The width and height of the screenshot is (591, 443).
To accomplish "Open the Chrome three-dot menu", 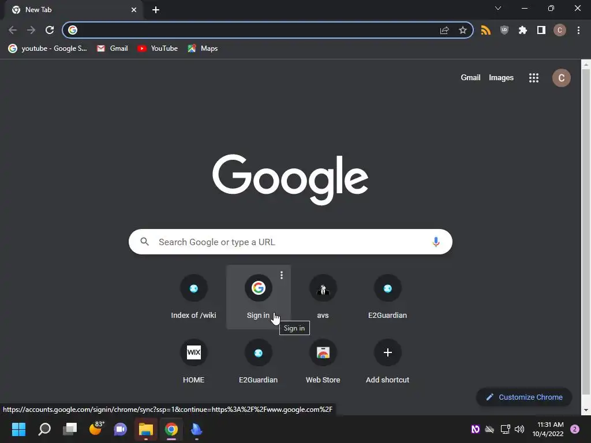I will 578,30.
